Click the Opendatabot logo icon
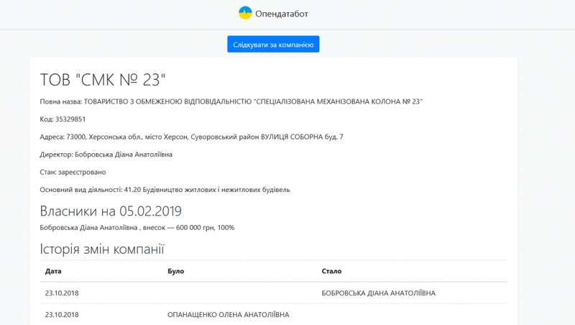This screenshot has height=325, width=575. (245, 13)
